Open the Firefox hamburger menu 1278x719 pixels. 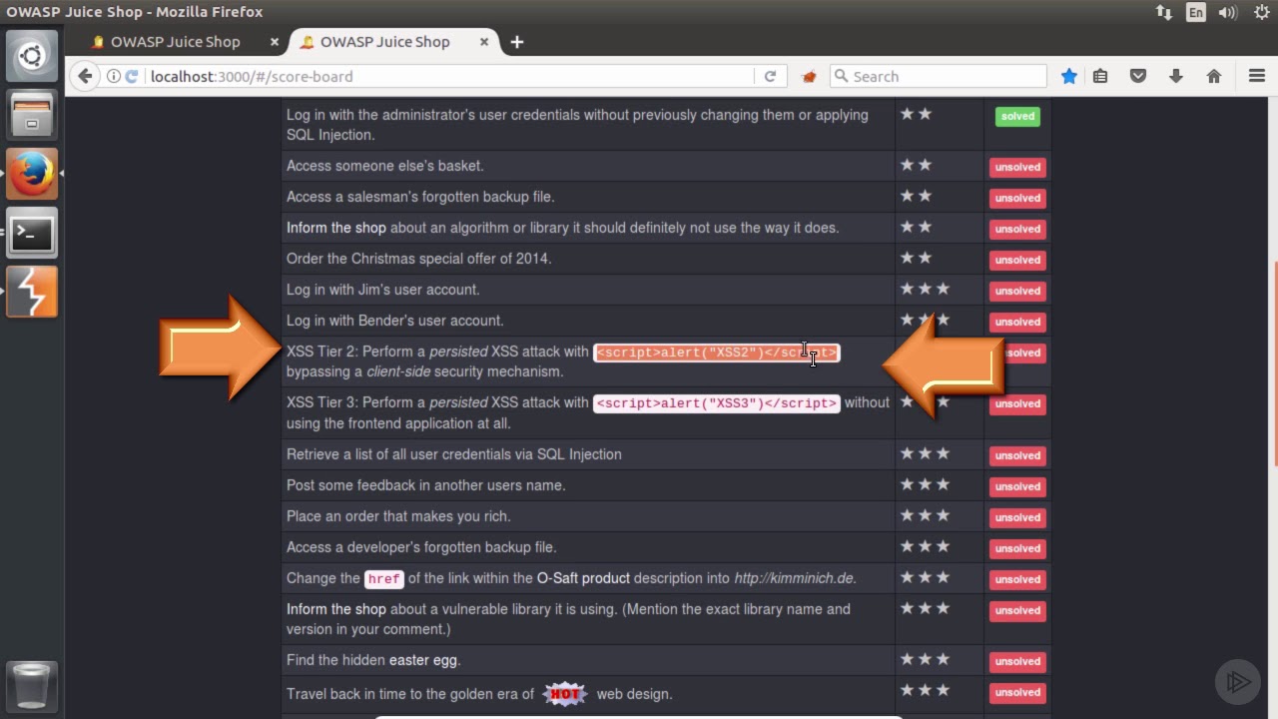tap(1257, 76)
